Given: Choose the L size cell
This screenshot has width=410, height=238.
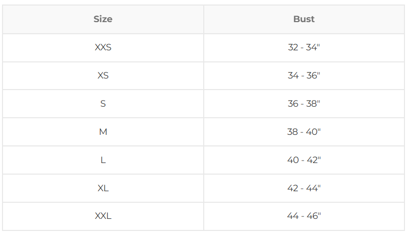Looking at the screenshot, I should (x=103, y=160).
